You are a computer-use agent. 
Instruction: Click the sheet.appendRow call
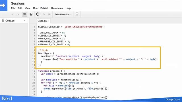[x=76, y=89]
